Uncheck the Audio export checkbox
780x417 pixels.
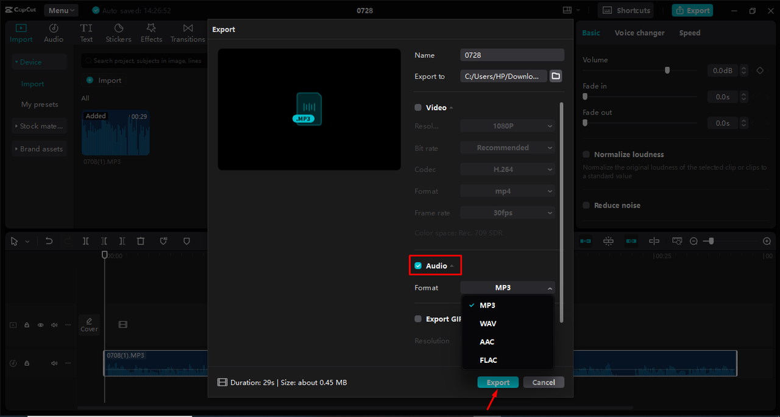pyautogui.click(x=418, y=265)
